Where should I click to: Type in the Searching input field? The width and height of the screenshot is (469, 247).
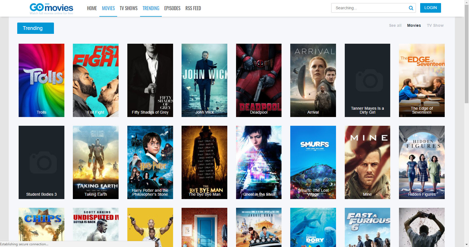(x=369, y=8)
